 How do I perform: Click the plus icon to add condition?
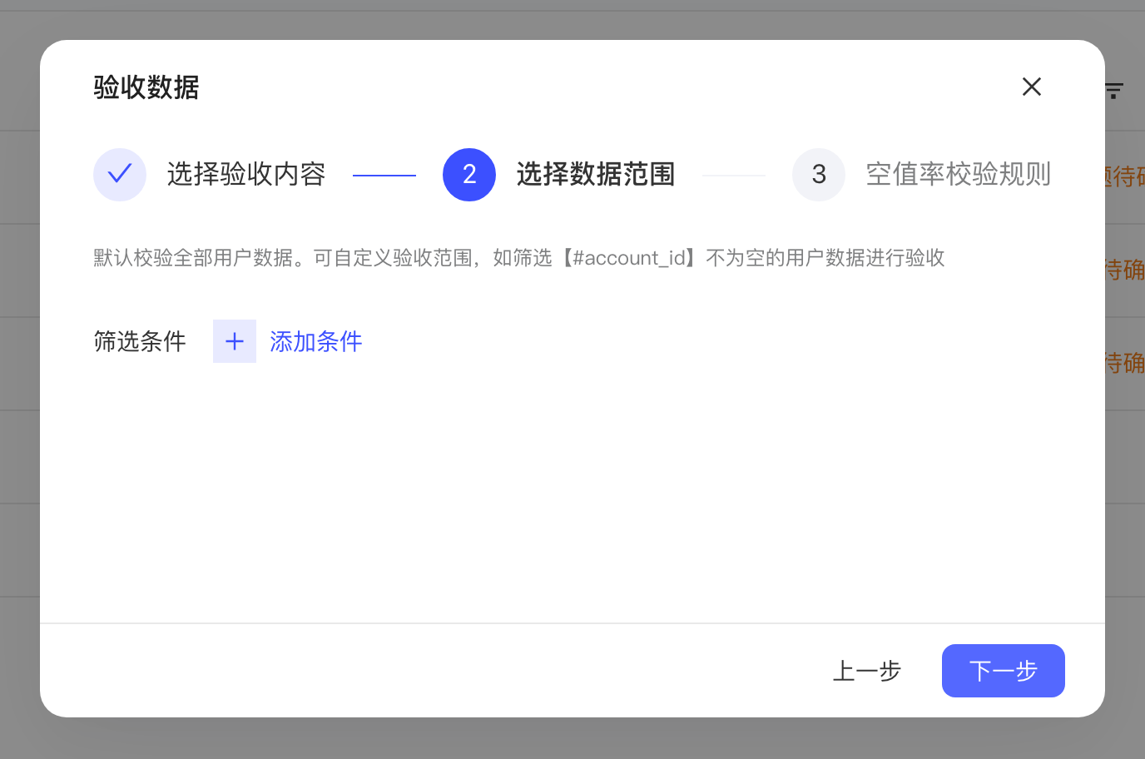point(235,341)
